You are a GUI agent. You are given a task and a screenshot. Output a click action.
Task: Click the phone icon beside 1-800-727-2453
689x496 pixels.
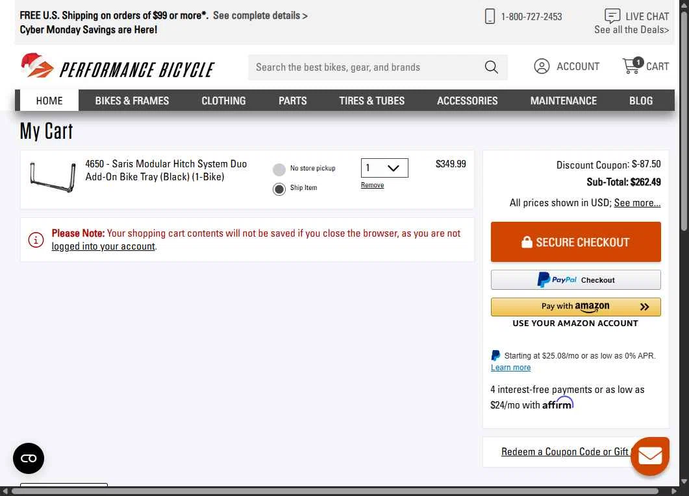click(490, 17)
